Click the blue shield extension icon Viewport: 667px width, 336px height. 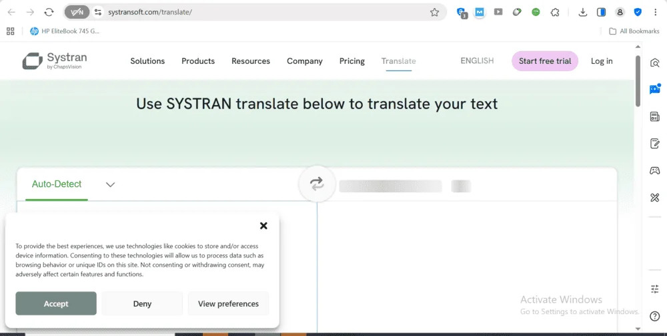pos(638,12)
